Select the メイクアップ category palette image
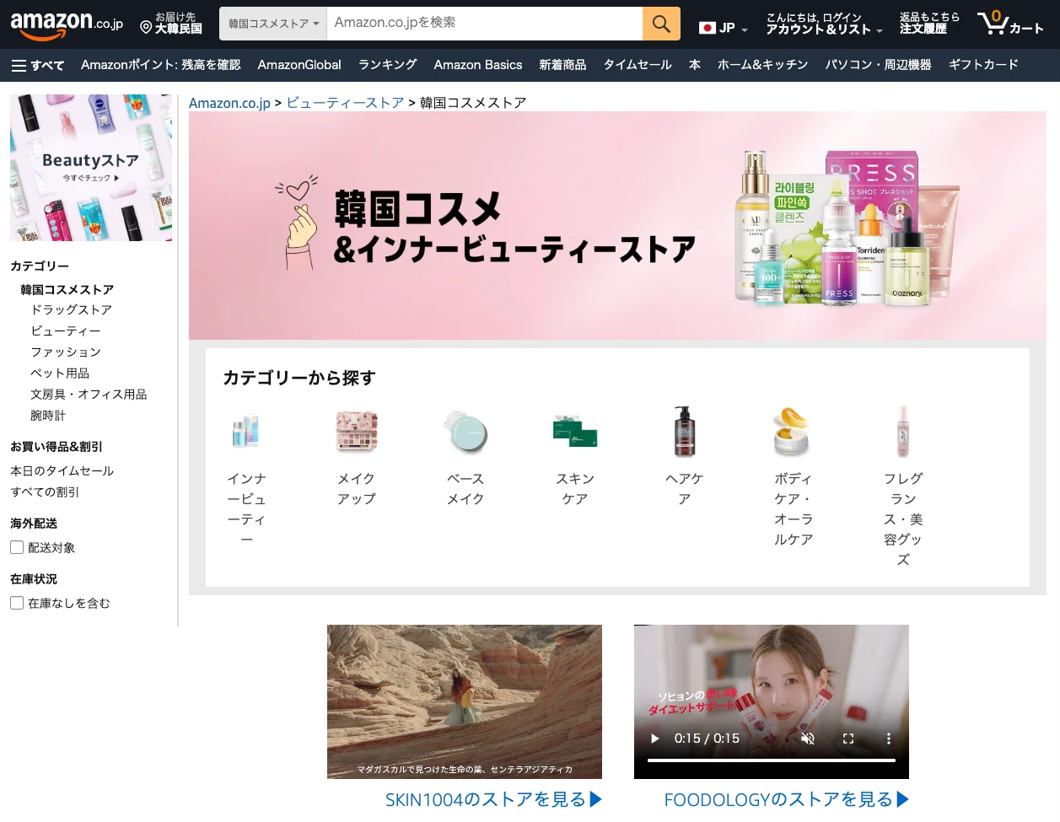 [x=356, y=431]
